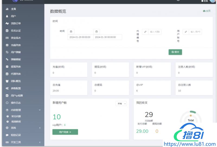
Task: Open 实名认证 in the sidebar
Action: pos(16,31)
